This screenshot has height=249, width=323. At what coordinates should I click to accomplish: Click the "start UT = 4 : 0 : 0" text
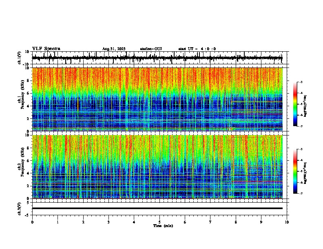197,49
